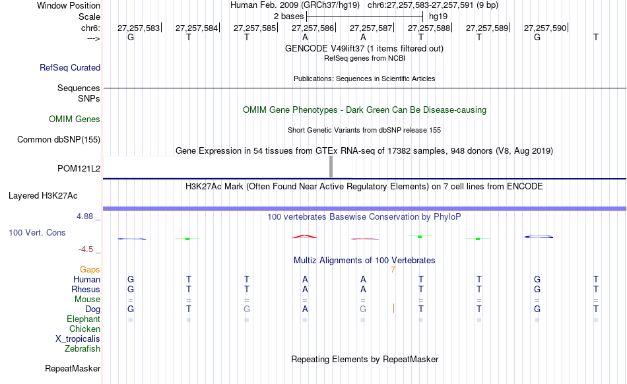Click the Short Genetic Variants dbSNP title
The image size is (627, 384).
tap(364, 130)
